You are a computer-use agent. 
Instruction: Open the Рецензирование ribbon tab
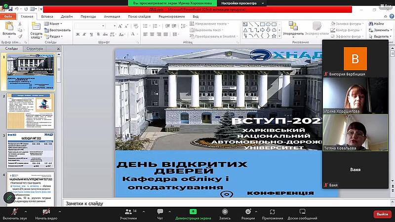(x=171, y=16)
